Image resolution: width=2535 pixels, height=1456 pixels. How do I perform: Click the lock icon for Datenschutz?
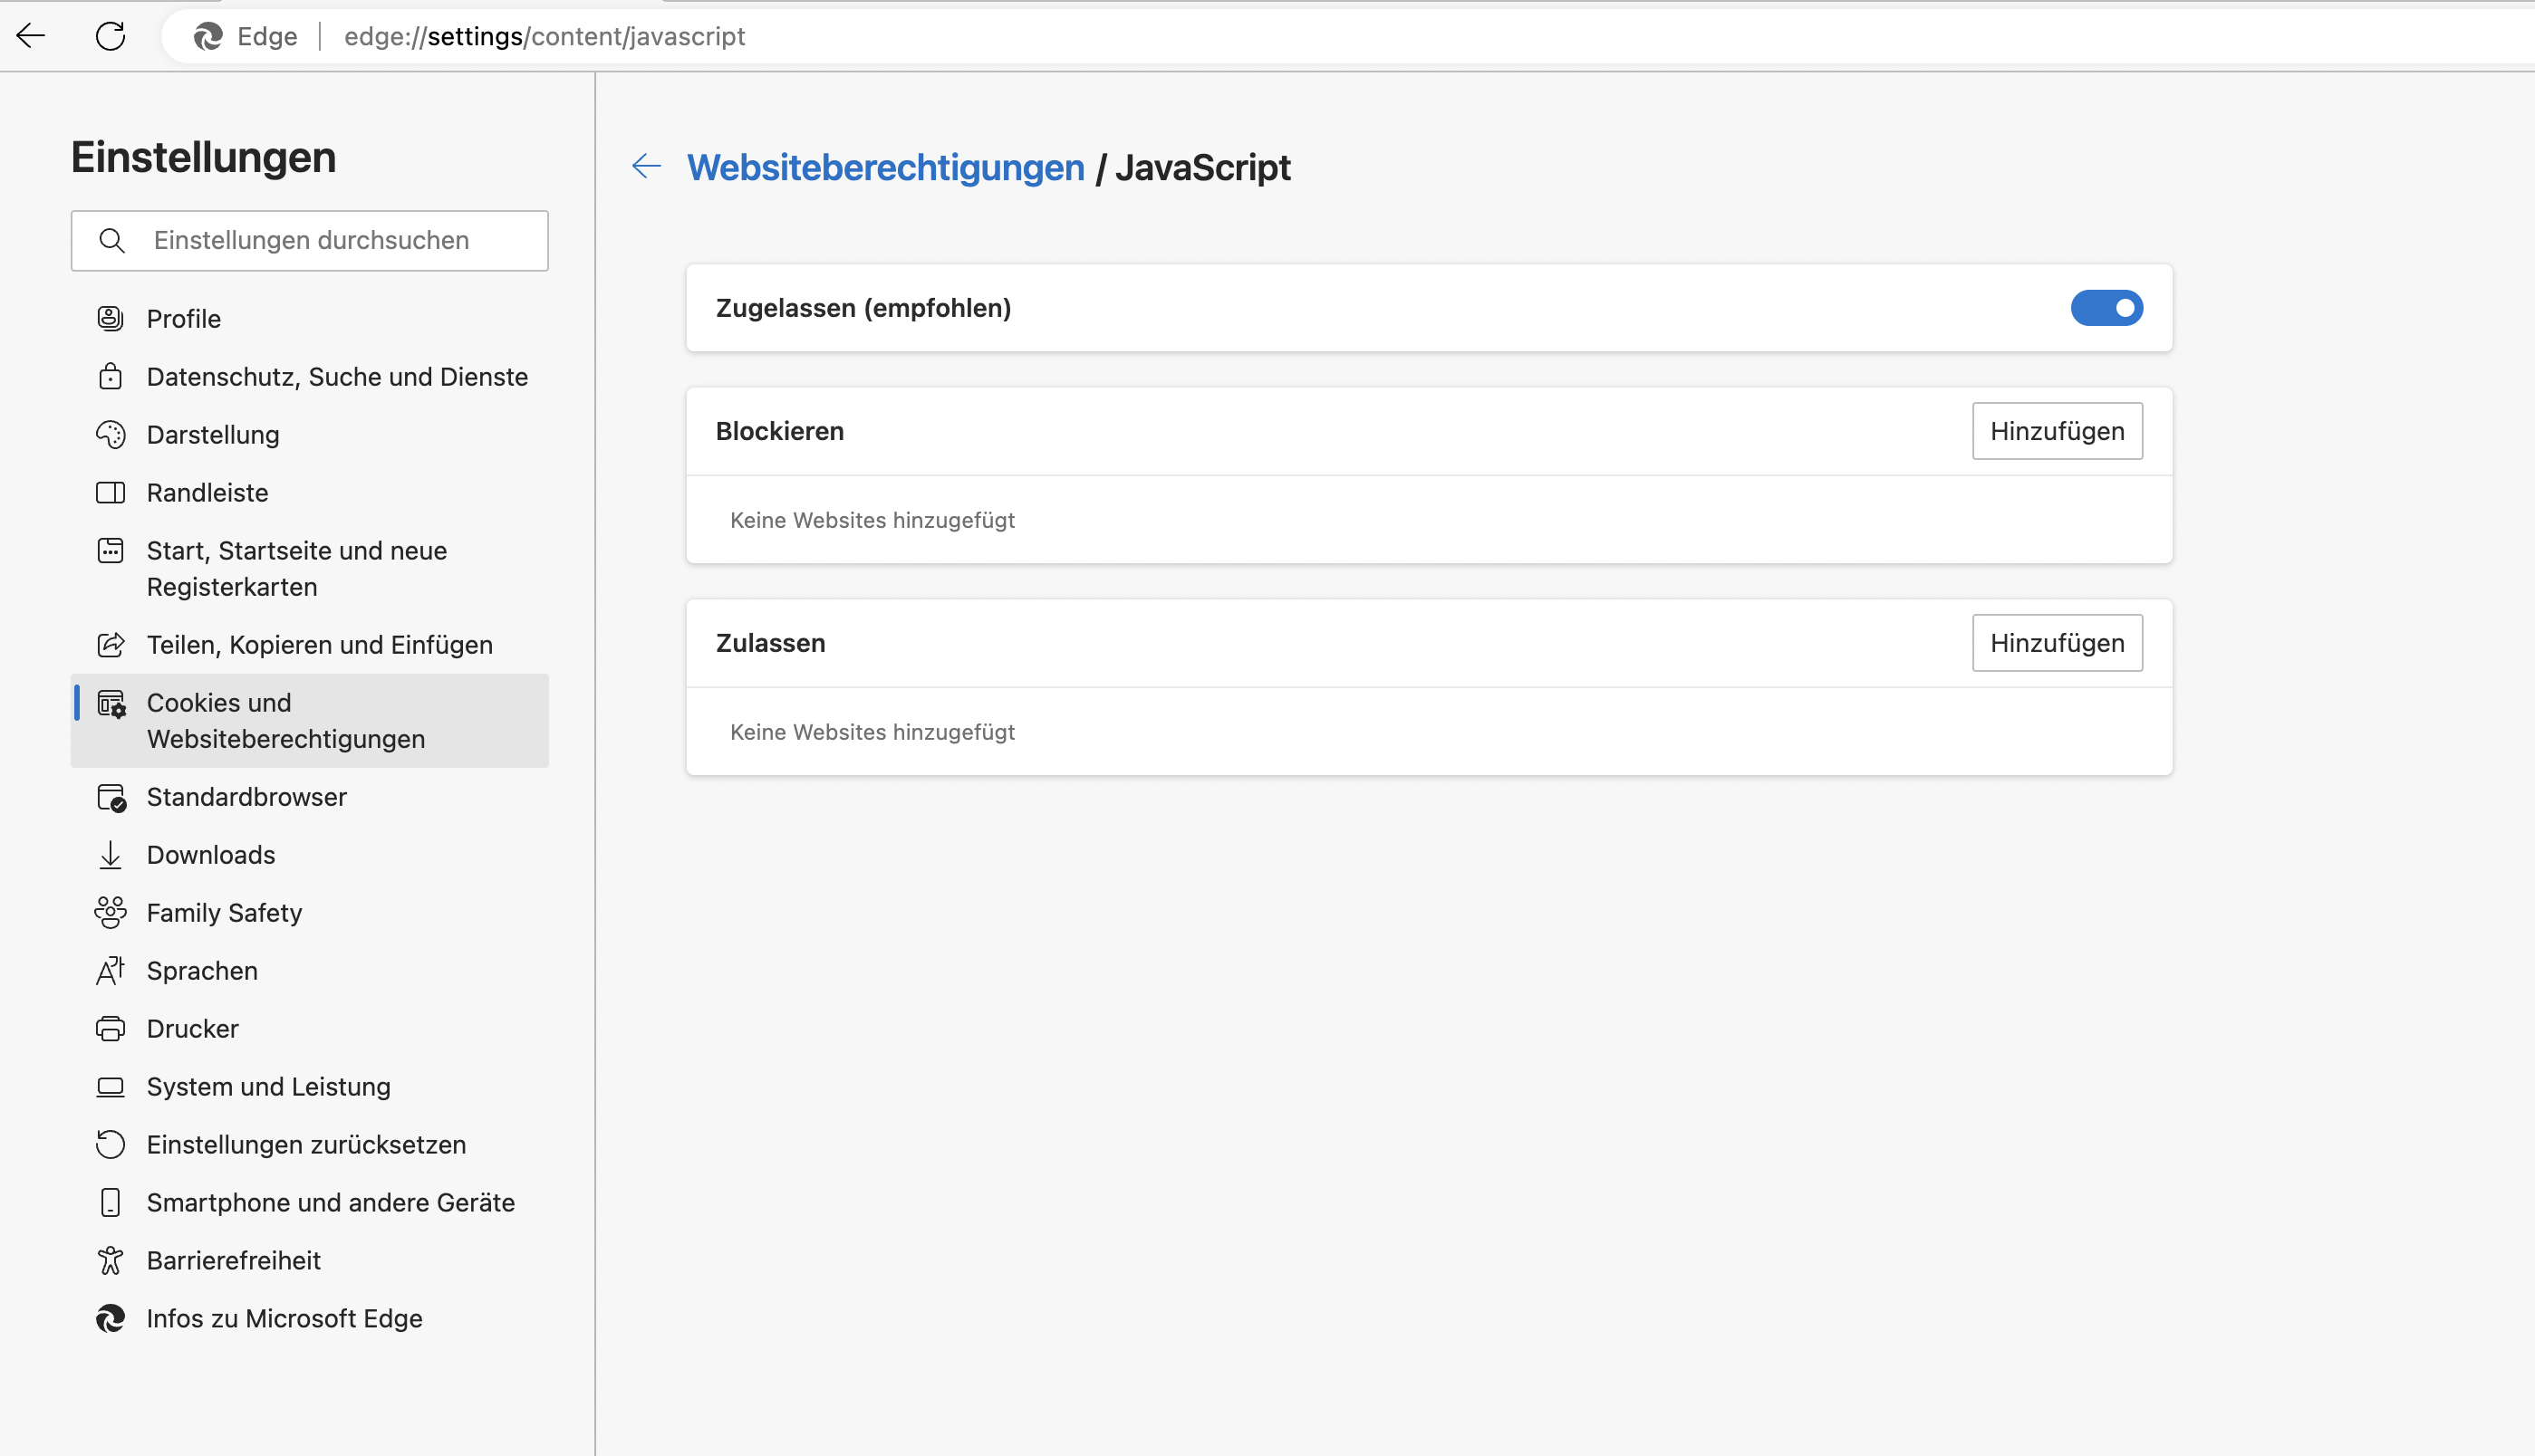[x=110, y=376]
